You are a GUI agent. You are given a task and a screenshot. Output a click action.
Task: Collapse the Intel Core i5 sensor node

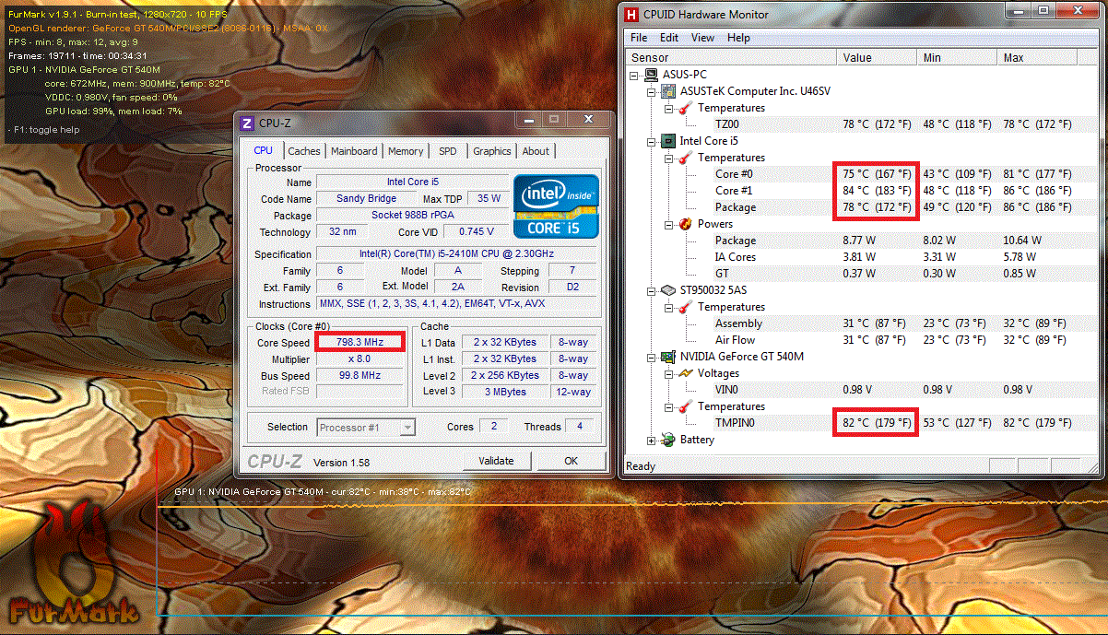pyautogui.click(x=652, y=141)
